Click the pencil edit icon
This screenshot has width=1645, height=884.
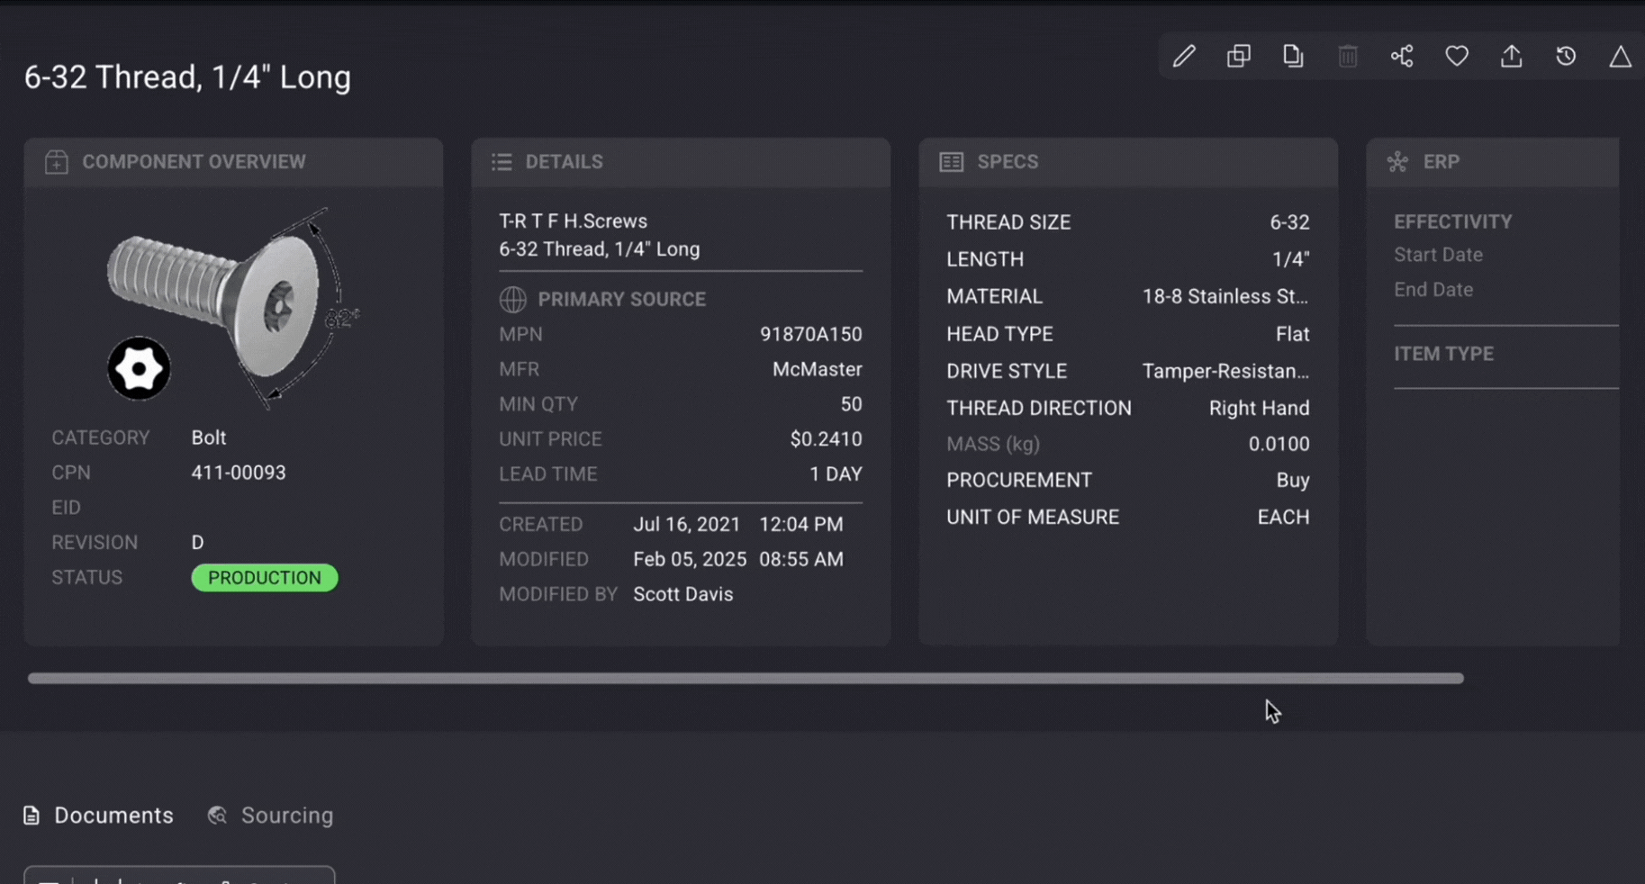[x=1184, y=57]
